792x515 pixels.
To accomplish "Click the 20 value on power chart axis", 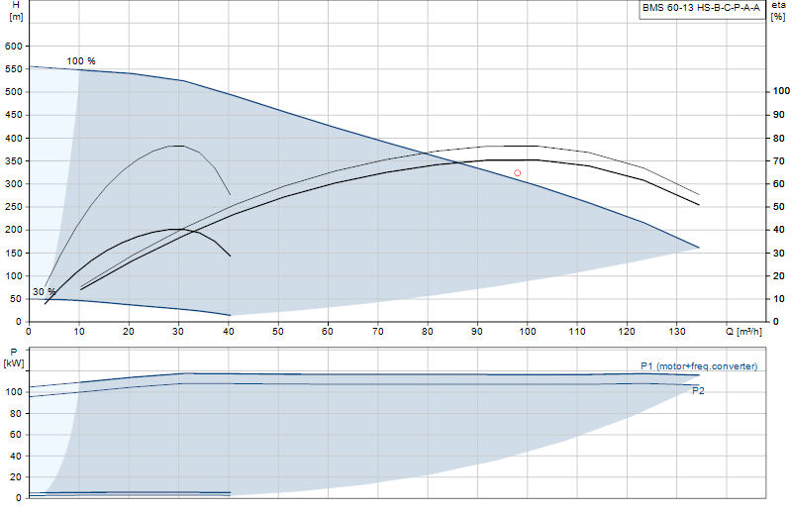I will coord(16,477).
